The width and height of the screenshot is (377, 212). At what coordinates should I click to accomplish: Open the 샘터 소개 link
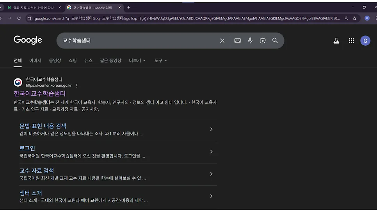tap(30, 193)
